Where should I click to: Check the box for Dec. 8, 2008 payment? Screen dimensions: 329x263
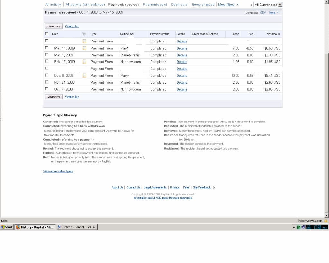(47, 75)
